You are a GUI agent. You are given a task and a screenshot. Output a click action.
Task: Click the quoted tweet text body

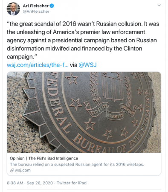83,41
